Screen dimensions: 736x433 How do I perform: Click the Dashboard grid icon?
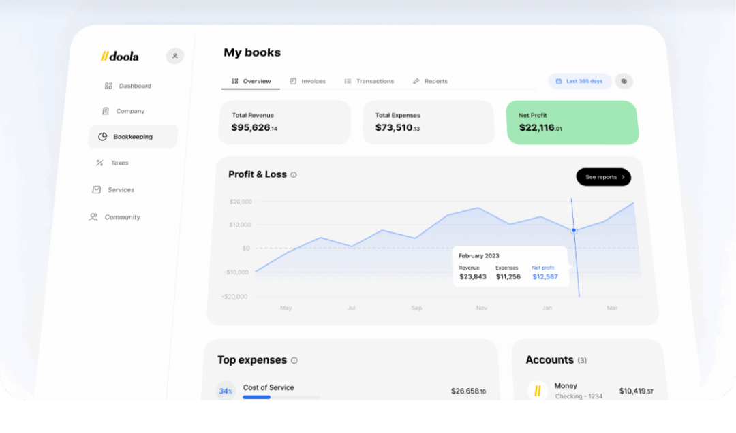[x=108, y=86]
